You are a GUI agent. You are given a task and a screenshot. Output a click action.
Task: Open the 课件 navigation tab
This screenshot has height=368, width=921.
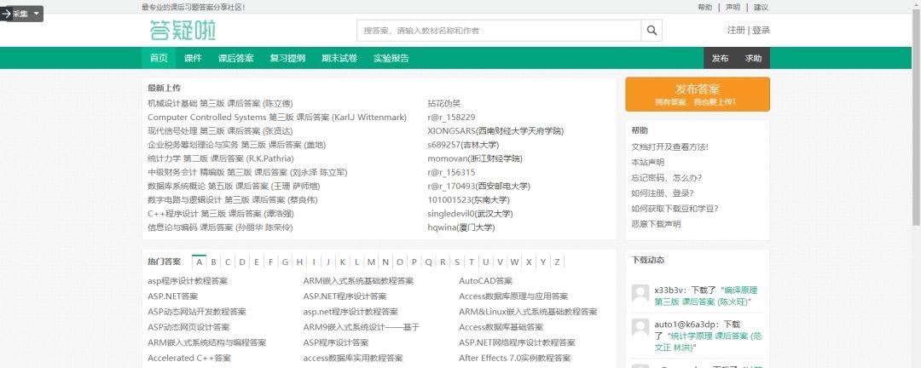pos(193,58)
